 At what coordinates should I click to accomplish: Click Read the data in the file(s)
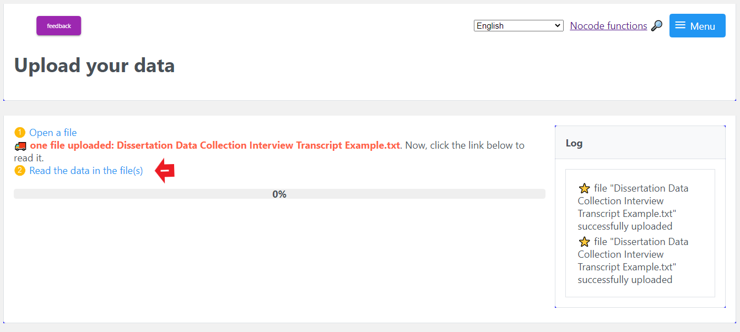point(86,171)
